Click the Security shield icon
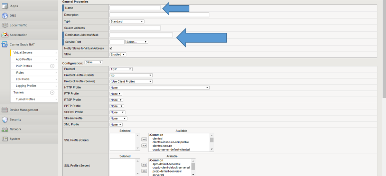The height and width of the screenshot is (176, 386). (4, 120)
